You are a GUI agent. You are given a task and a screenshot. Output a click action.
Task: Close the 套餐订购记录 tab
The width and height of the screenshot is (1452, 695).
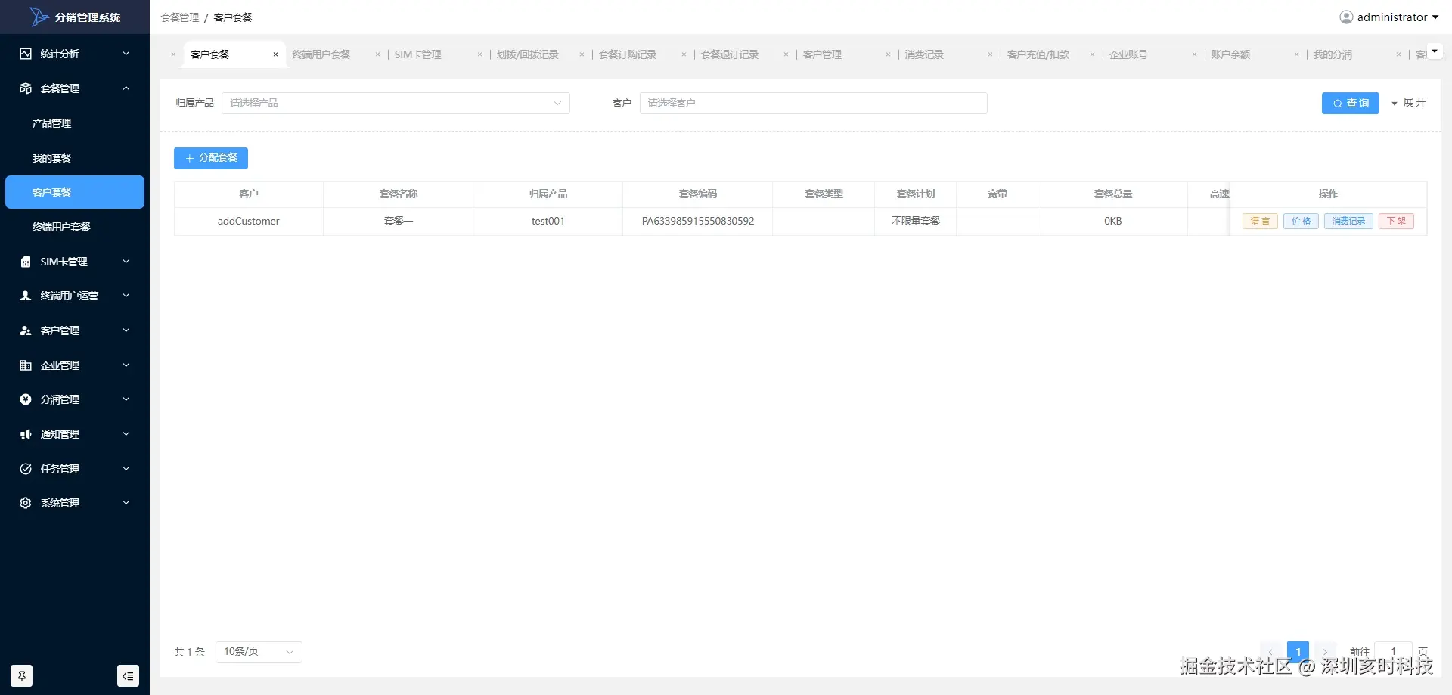click(684, 54)
